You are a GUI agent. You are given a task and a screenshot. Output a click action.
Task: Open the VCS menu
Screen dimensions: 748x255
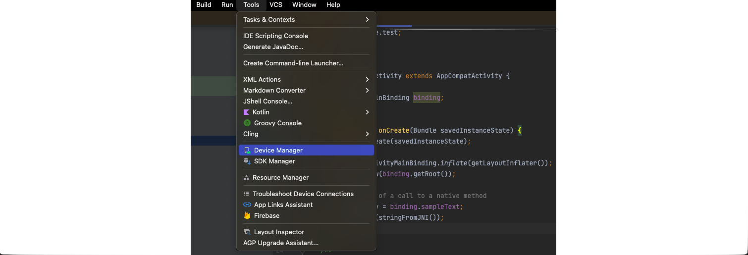276,4
